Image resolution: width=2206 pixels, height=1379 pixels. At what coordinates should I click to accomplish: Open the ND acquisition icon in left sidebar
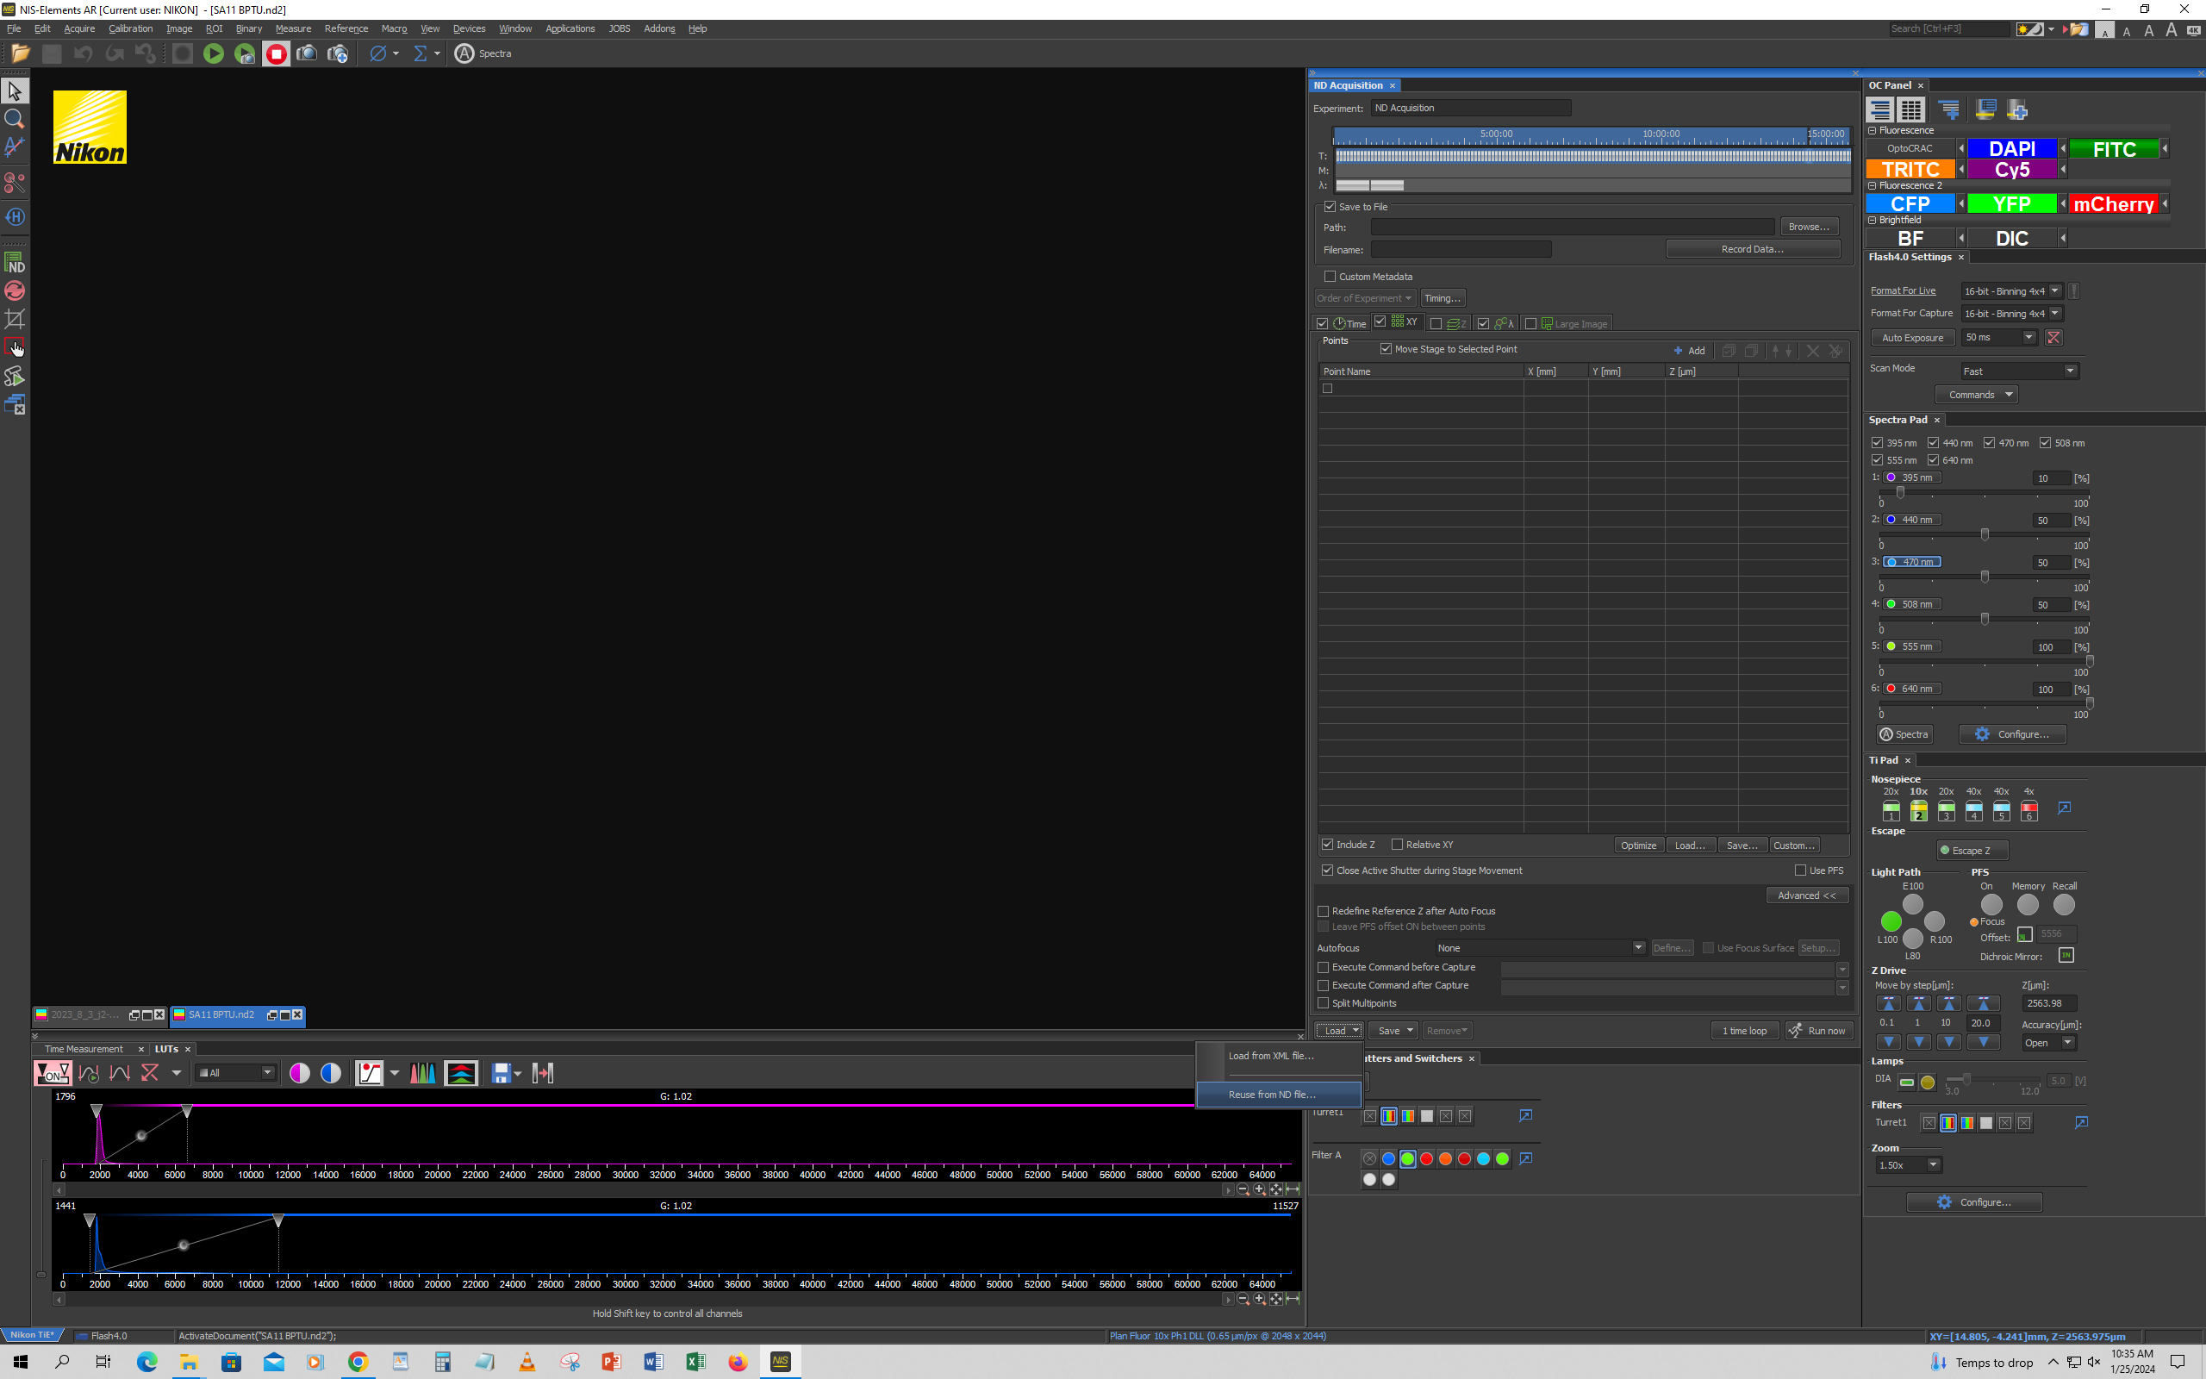pyautogui.click(x=15, y=264)
